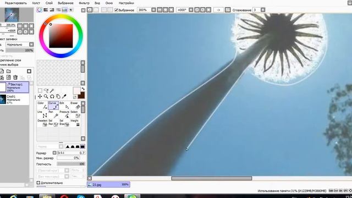The height and width of the screenshot is (198, 352).
Task: Flip the canvas view horizontally
Action: click(228, 10)
